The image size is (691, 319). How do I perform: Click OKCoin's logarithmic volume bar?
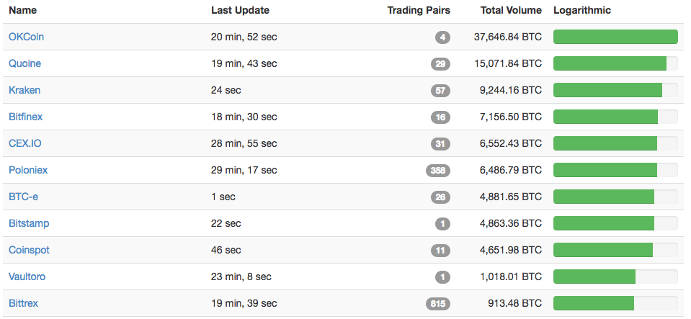(615, 37)
